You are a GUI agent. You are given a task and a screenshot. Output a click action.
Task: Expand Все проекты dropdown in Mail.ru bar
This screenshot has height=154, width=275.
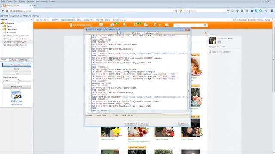click(x=119, y=20)
